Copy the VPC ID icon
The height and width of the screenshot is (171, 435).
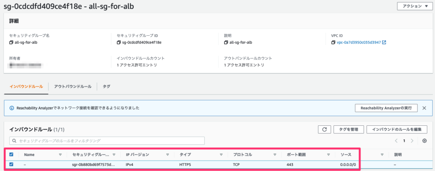334,43
